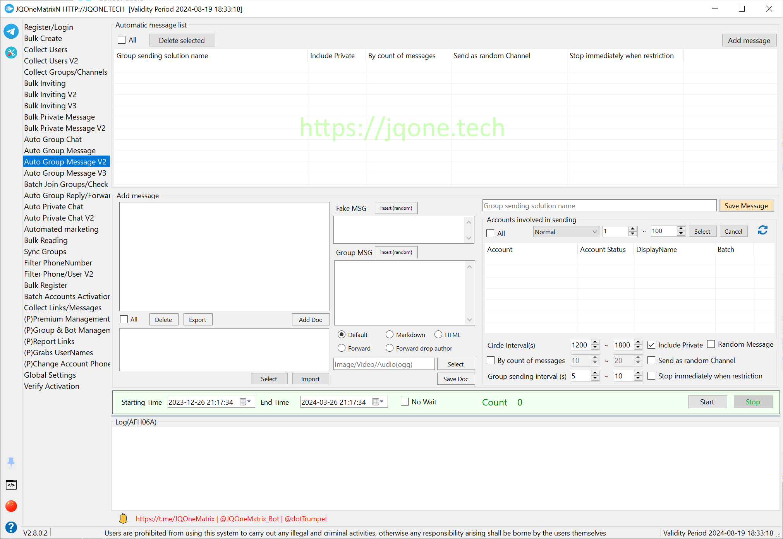Open the t.me/JQOneMatrix link
Viewport: 783px width, 539px height.
(175, 518)
